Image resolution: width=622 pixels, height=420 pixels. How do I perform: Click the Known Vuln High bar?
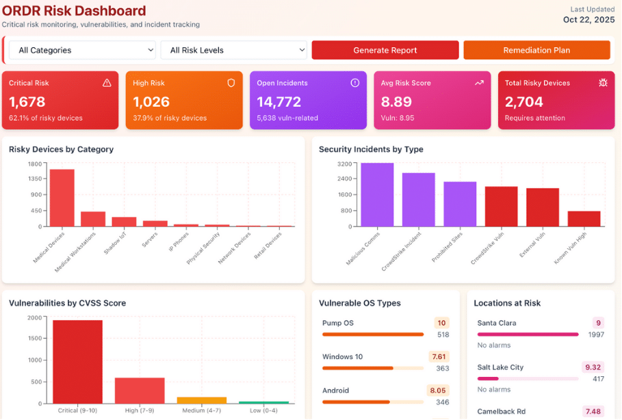[584, 219]
